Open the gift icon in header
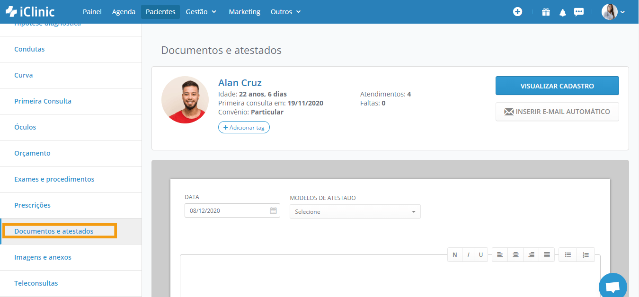Screen dimensions: 639x297 point(546,12)
